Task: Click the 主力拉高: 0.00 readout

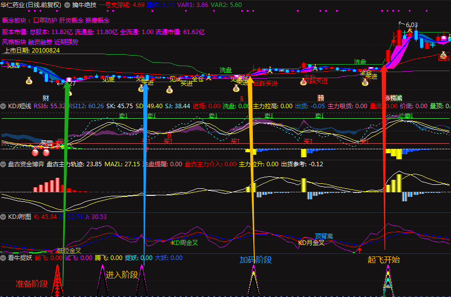Action: click(x=273, y=106)
